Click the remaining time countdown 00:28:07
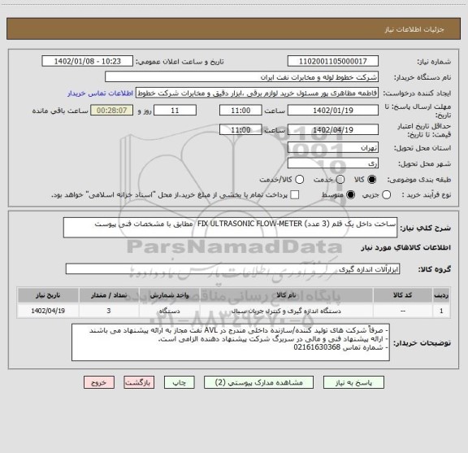468x453 pixels. 111,111
